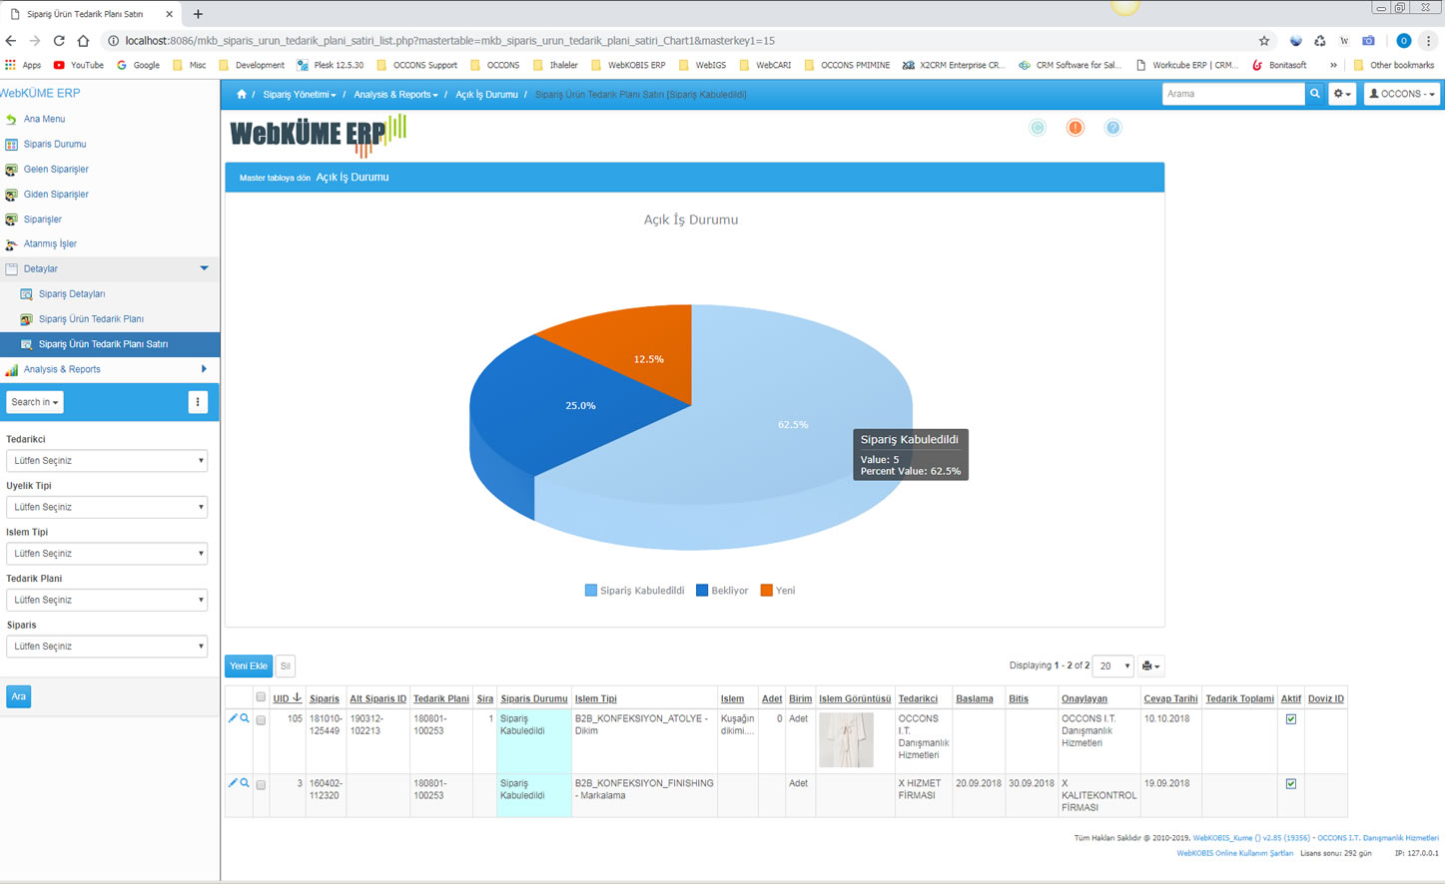
Task: Click the blue help question icon
Action: tap(1112, 128)
